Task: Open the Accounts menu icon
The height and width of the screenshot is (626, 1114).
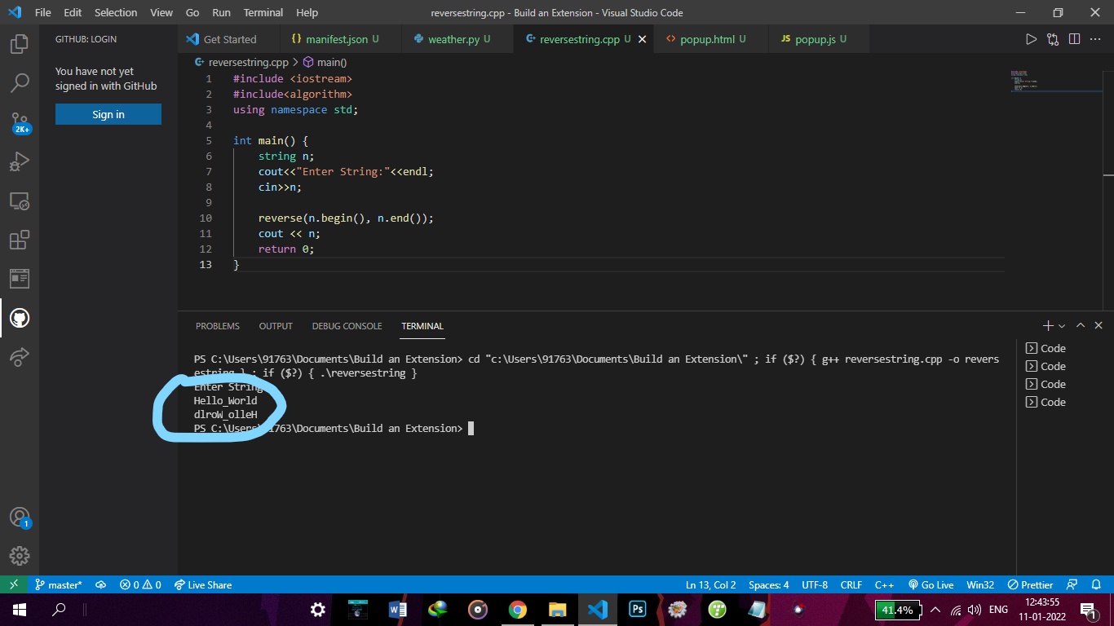Action: click(x=20, y=518)
